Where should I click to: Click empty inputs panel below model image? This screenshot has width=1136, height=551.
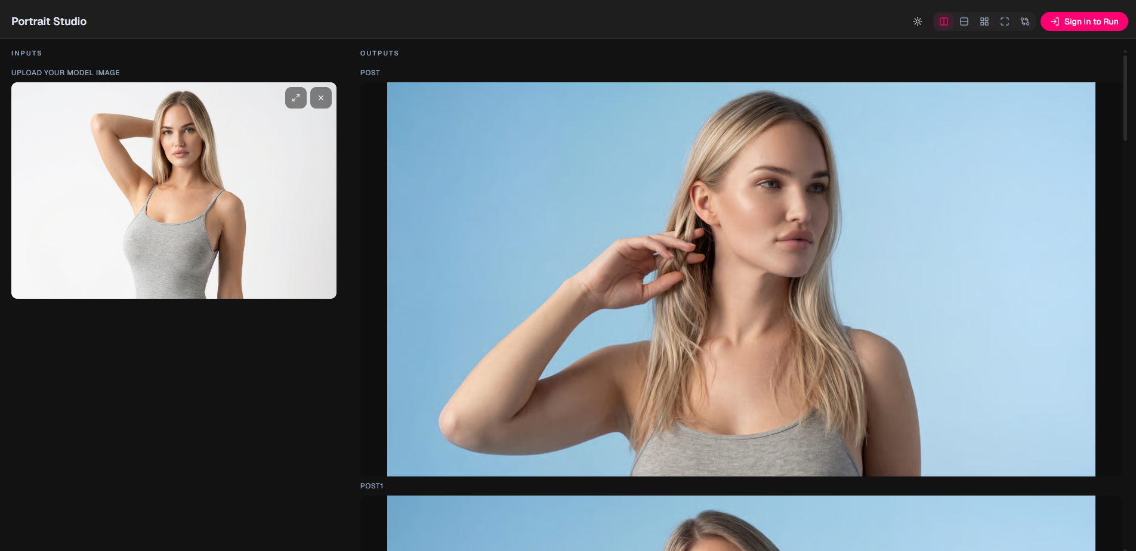click(x=174, y=417)
